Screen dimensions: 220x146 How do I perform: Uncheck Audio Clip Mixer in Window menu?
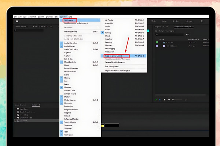pyautogui.click(x=61, y=43)
